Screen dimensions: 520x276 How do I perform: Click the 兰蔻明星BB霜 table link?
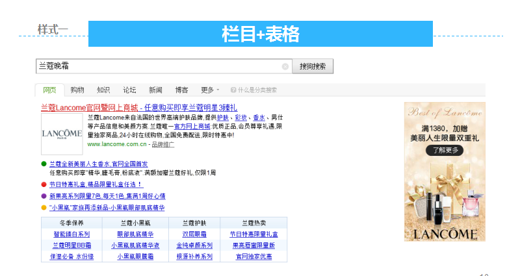click(x=71, y=245)
